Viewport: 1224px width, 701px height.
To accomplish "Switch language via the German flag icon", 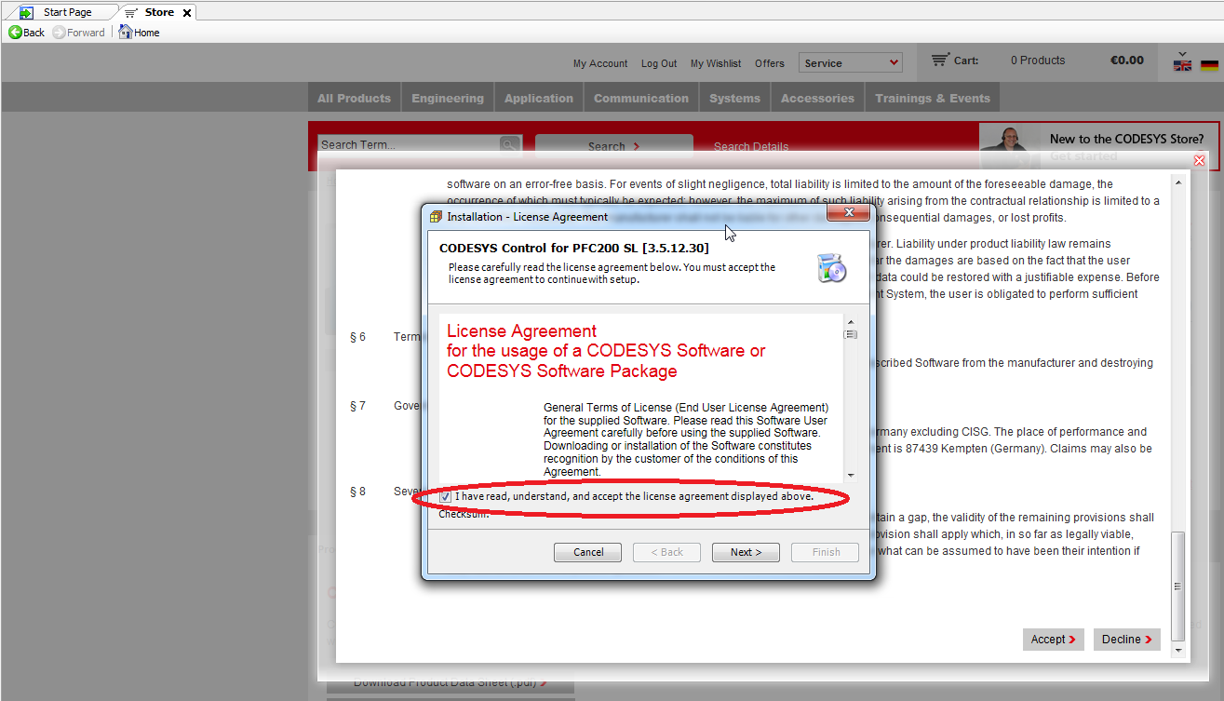I will [x=1209, y=64].
